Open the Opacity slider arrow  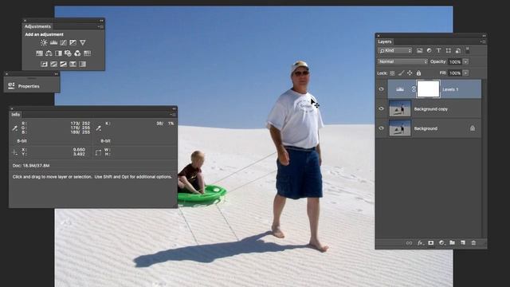click(465, 61)
